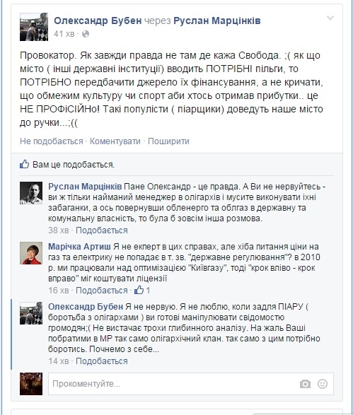Open Руслан Марцінків's comment avatar
This screenshot has height=415, width=353.
tap(31, 193)
